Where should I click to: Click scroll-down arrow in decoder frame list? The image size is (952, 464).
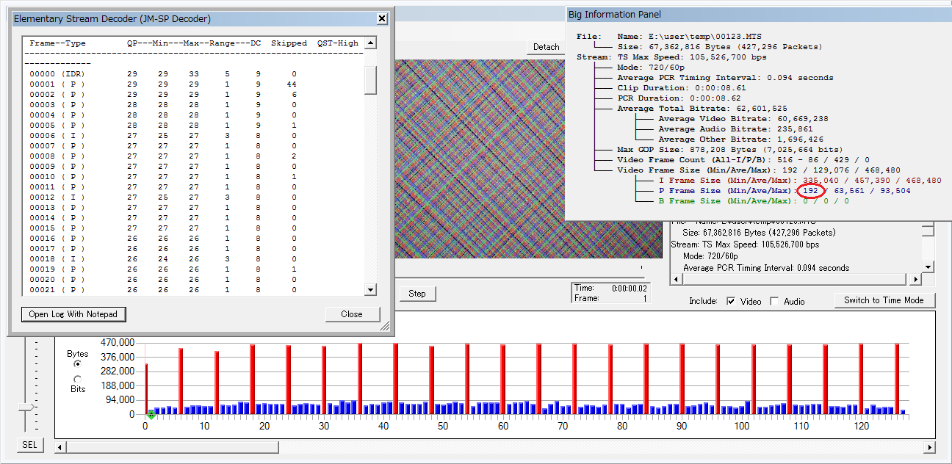click(370, 290)
